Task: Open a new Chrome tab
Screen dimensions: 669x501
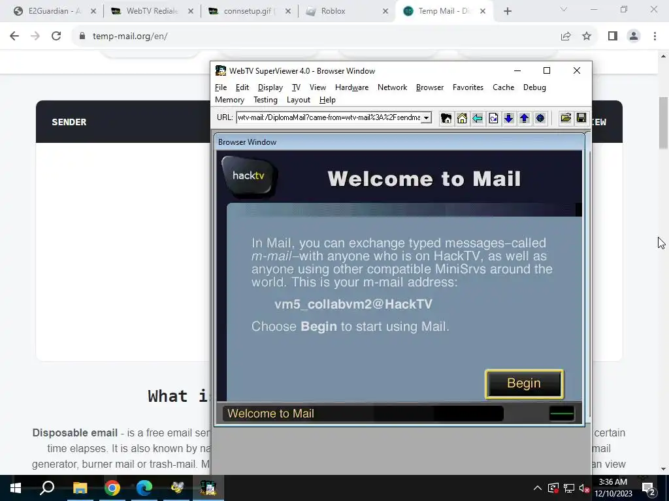Action: (507, 11)
